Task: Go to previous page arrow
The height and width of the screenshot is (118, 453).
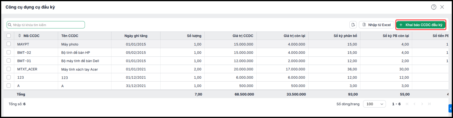Action: click(414, 104)
